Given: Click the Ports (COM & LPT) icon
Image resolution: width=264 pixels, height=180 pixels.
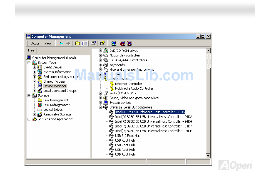Looking at the screenshot, I should [x=106, y=93].
